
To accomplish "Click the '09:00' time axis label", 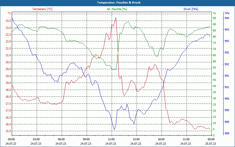I will pyautogui.click(x=86, y=139).
